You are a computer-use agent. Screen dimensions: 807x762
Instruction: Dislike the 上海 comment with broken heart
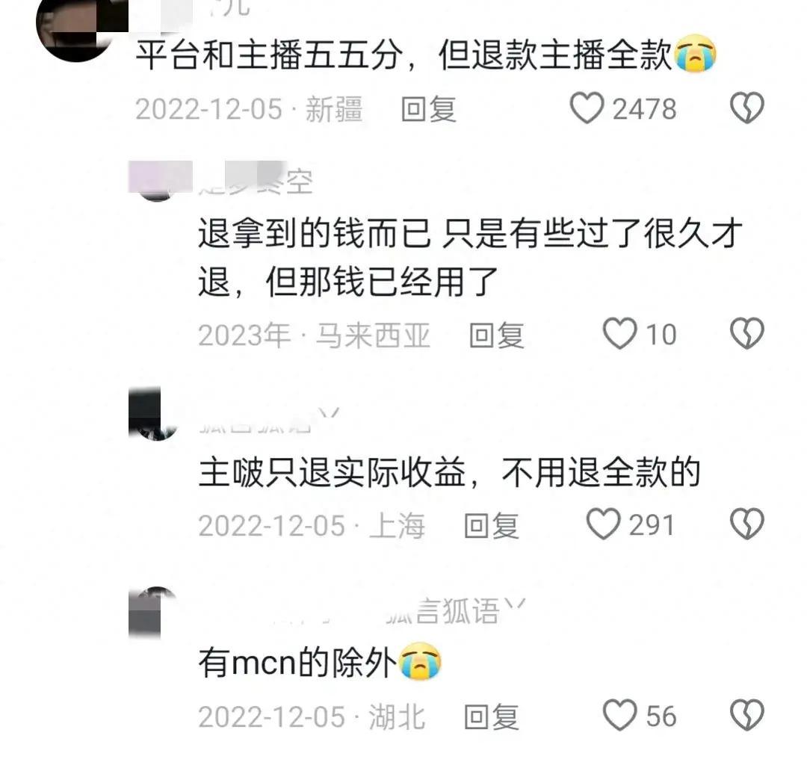[x=746, y=524]
